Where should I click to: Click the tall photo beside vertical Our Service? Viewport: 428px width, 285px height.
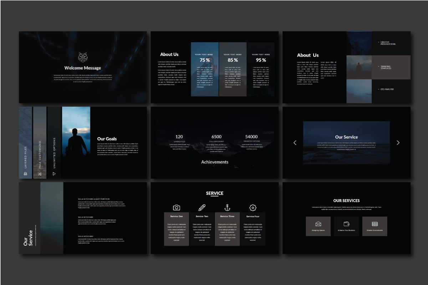point(52,218)
